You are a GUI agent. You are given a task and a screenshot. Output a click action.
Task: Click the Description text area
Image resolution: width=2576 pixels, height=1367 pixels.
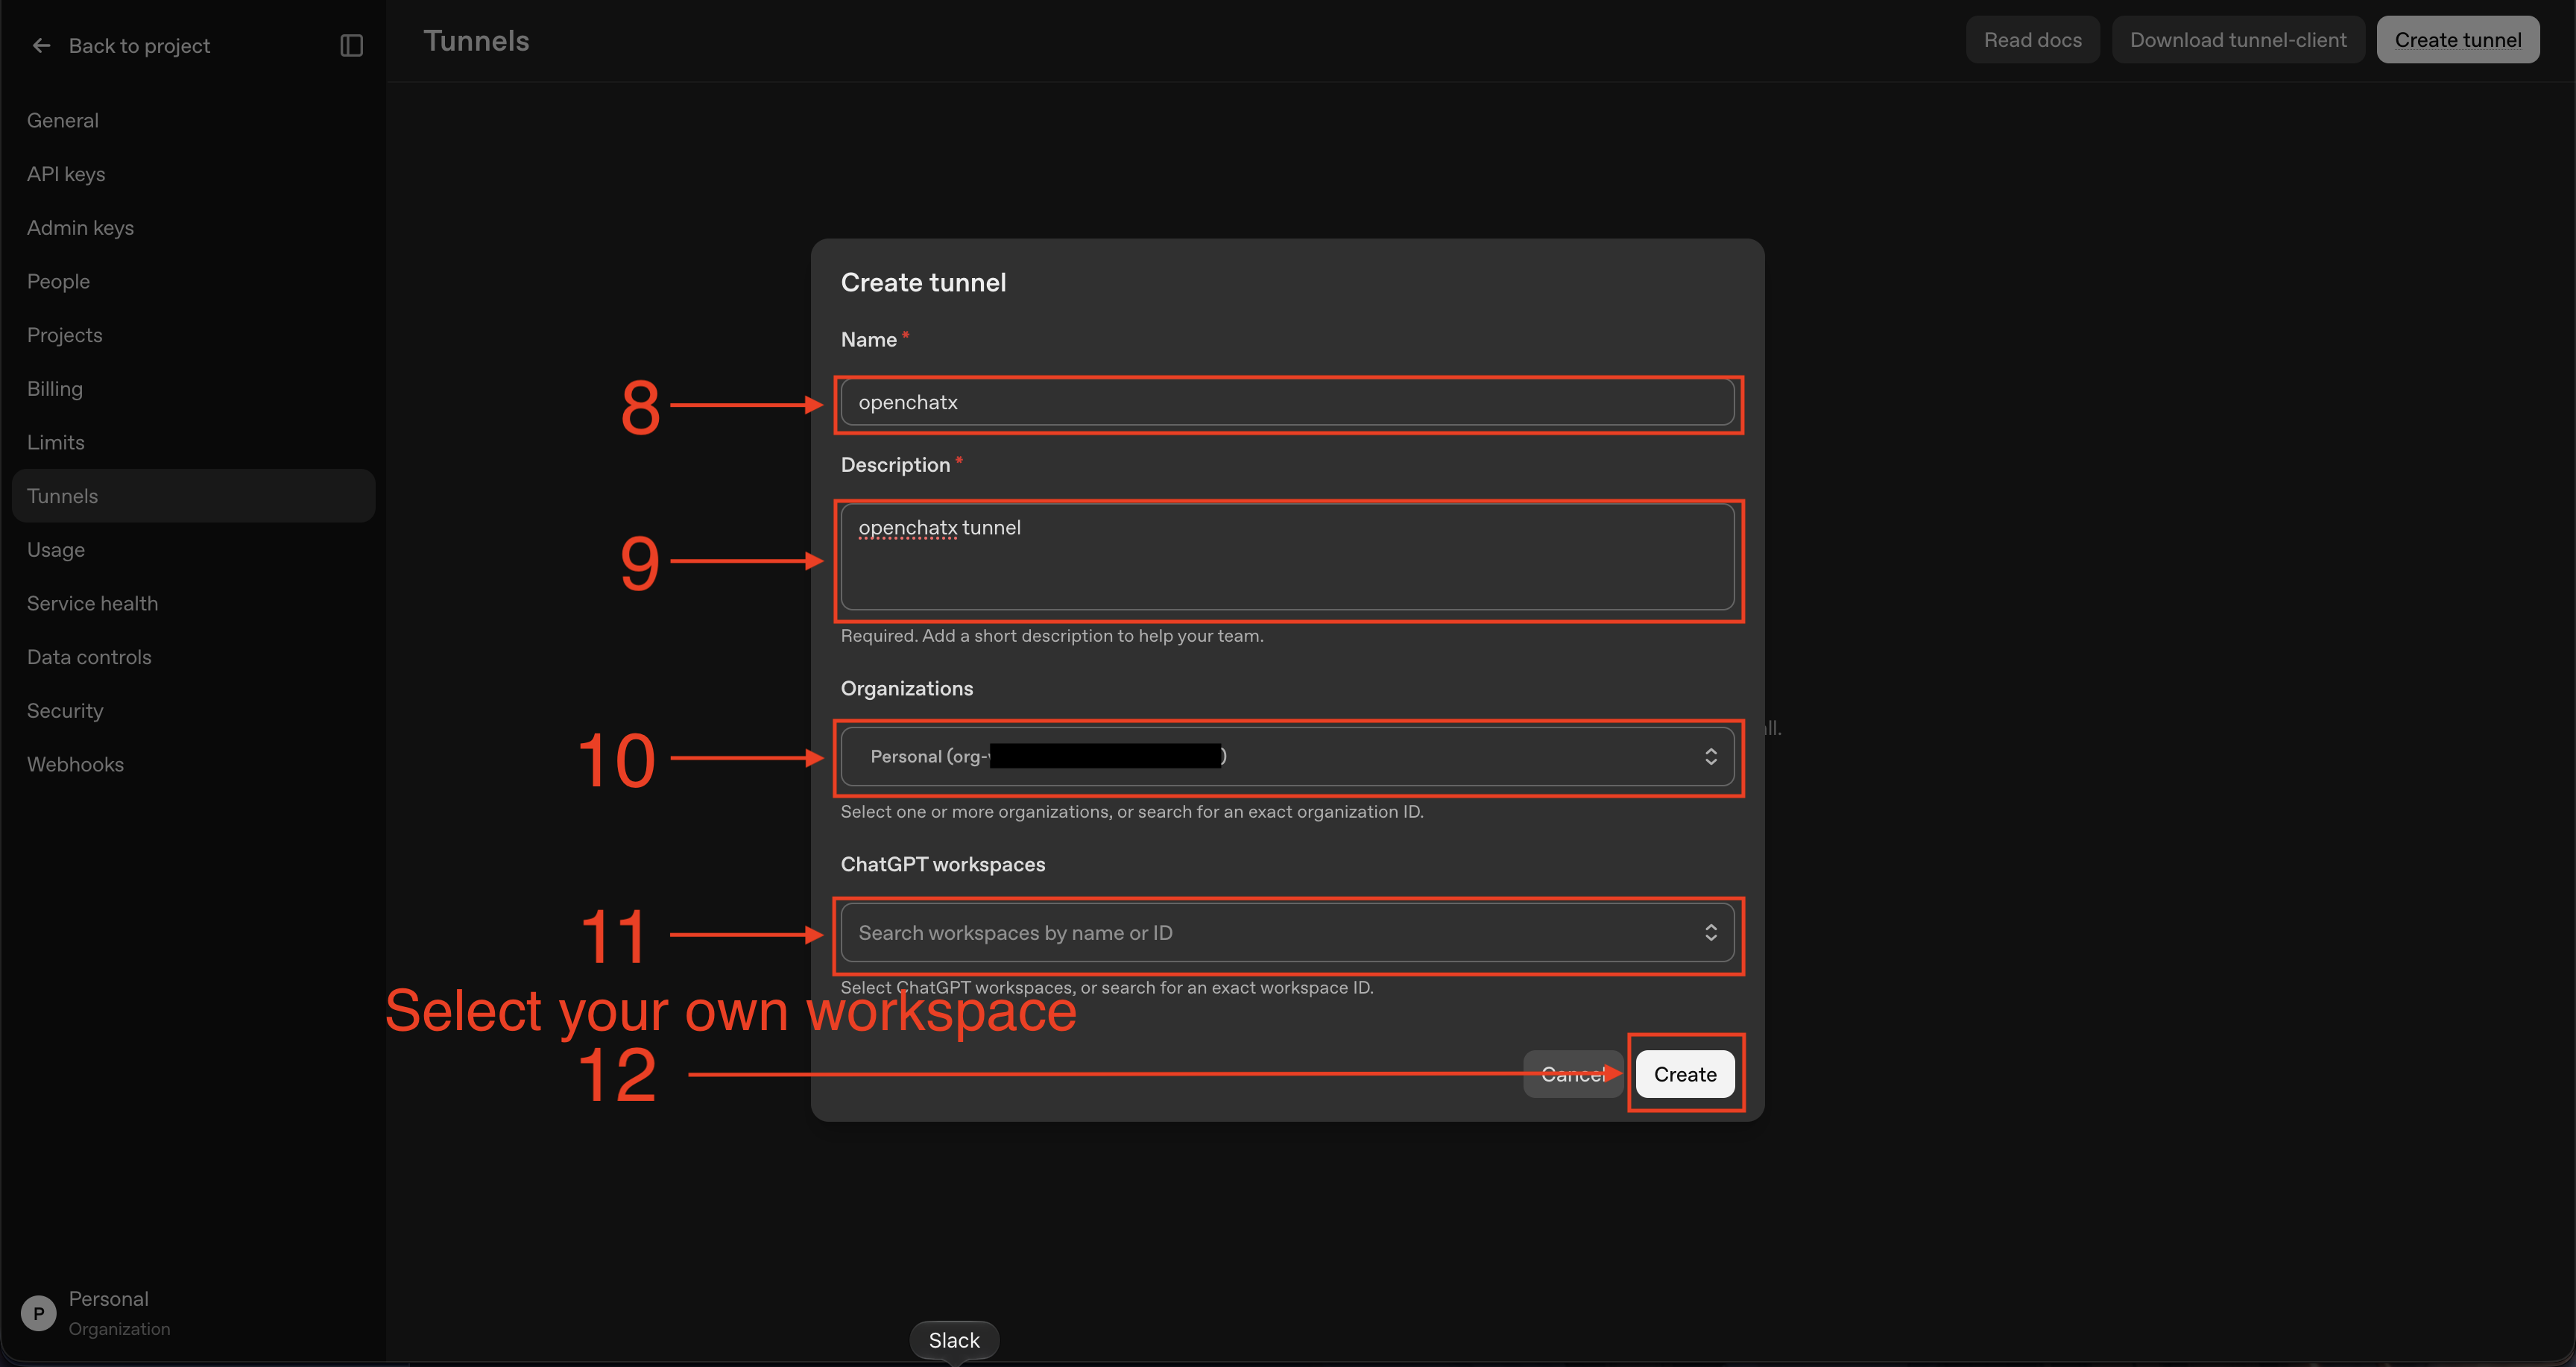(x=1287, y=557)
